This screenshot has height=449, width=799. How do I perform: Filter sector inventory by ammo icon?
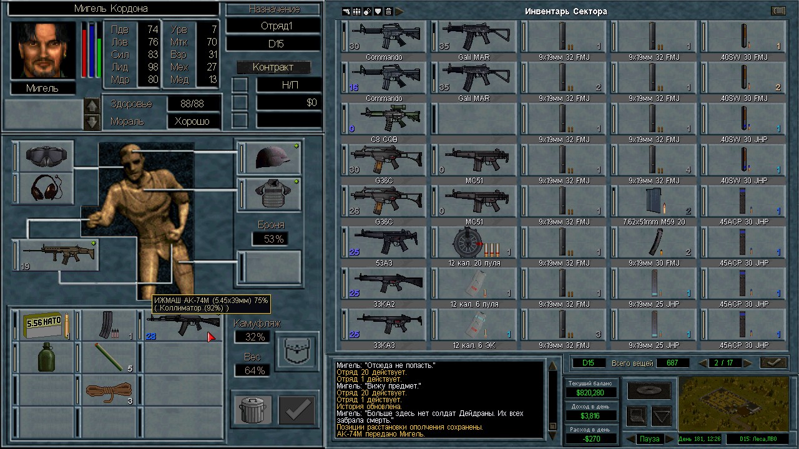point(357,11)
